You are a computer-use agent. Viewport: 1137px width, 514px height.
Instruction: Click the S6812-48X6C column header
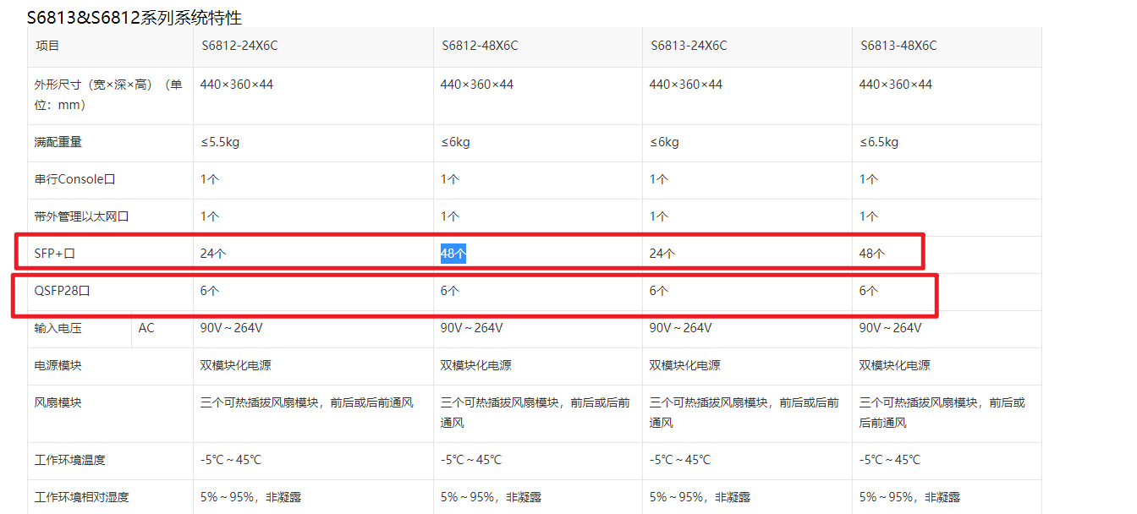[x=480, y=46]
